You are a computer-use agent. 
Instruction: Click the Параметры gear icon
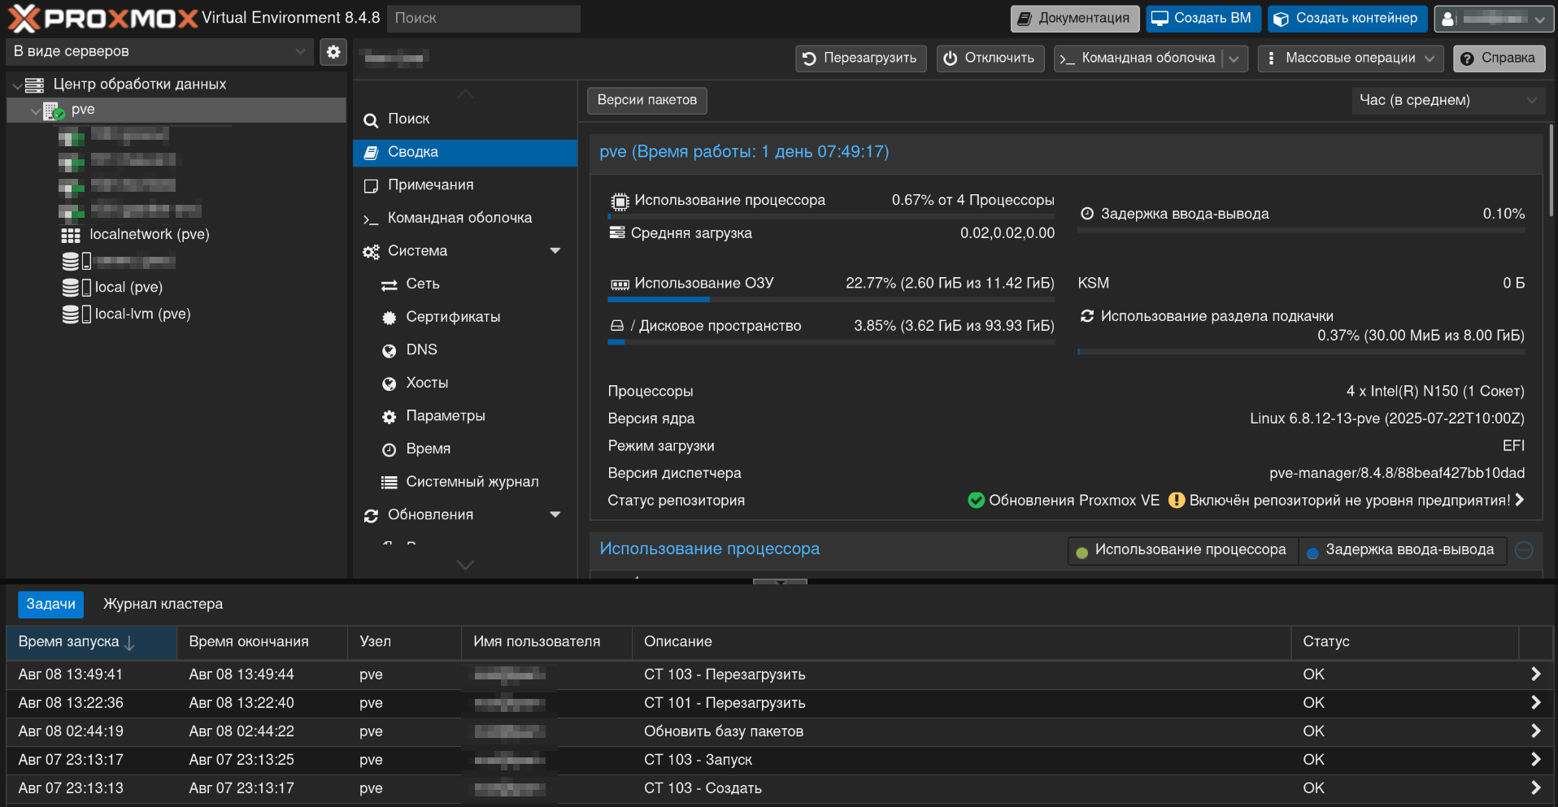(x=389, y=417)
